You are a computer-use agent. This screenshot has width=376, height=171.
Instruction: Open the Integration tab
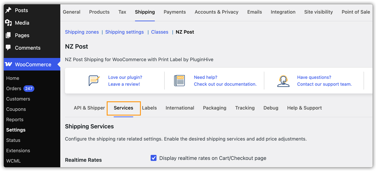[283, 12]
